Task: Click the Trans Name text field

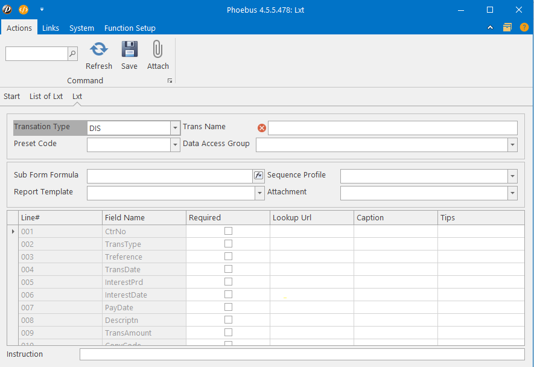Action: coord(392,128)
